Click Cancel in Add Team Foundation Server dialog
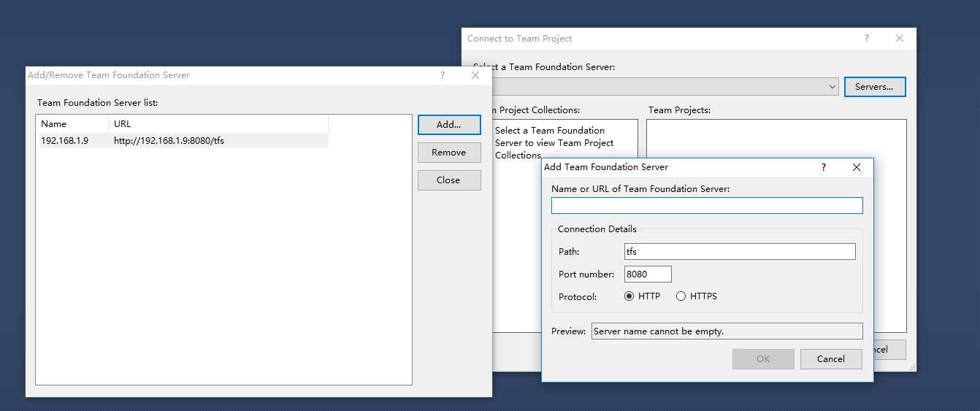 point(831,359)
